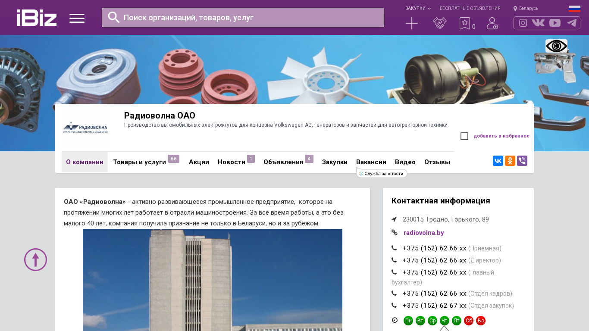Click the phone icon for Отдел кадров
The height and width of the screenshot is (331, 589).
point(394,294)
